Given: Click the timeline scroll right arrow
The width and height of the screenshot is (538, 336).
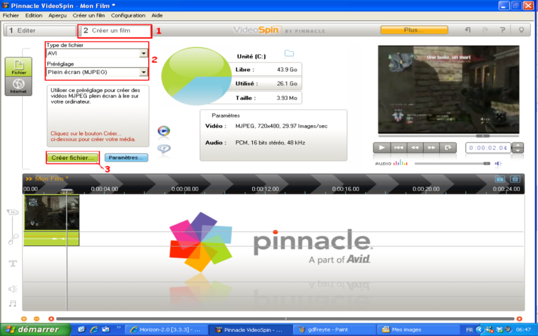Looking at the screenshot, I should point(519,319).
